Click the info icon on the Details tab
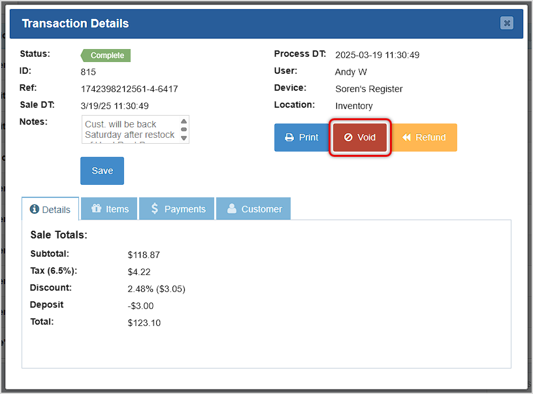533x394 pixels. coord(34,209)
